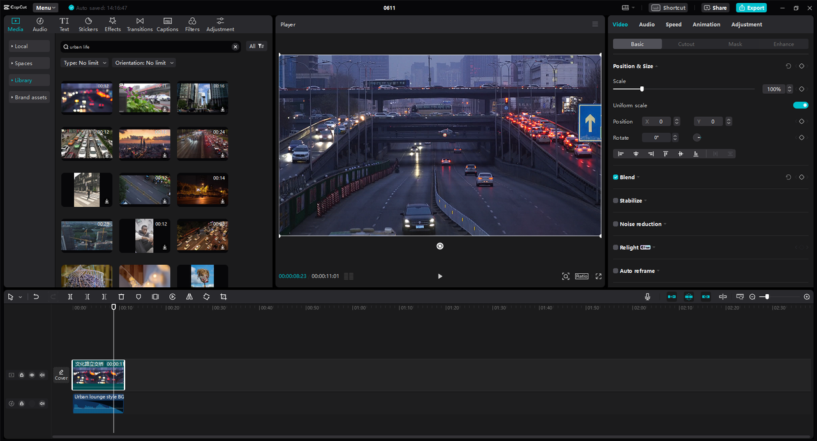Play the video preview
This screenshot has width=817, height=441.
[440, 276]
